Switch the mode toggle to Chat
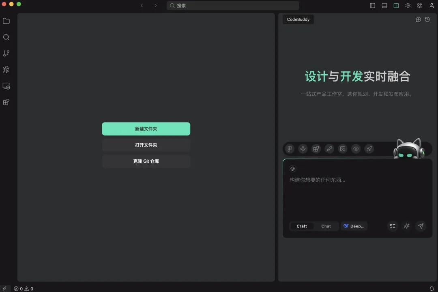This screenshot has width=438, height=292. tap(326, 226)
